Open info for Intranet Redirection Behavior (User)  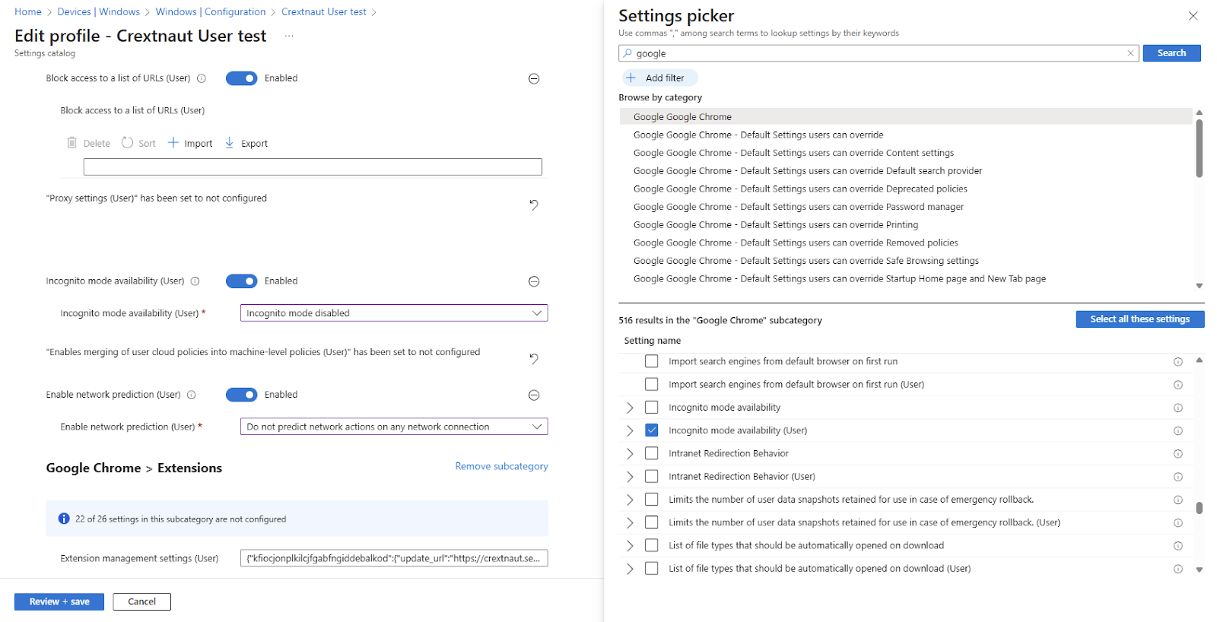pyautogui.click(x=1178, y=477)
